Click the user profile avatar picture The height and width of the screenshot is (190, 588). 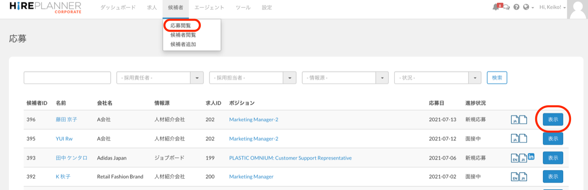click(577, 9)
